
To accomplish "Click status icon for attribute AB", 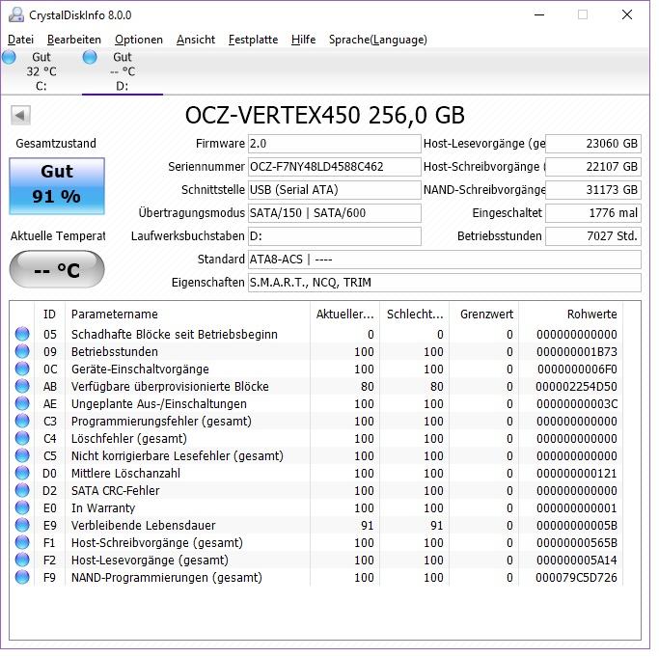I will tap(22, 386).
